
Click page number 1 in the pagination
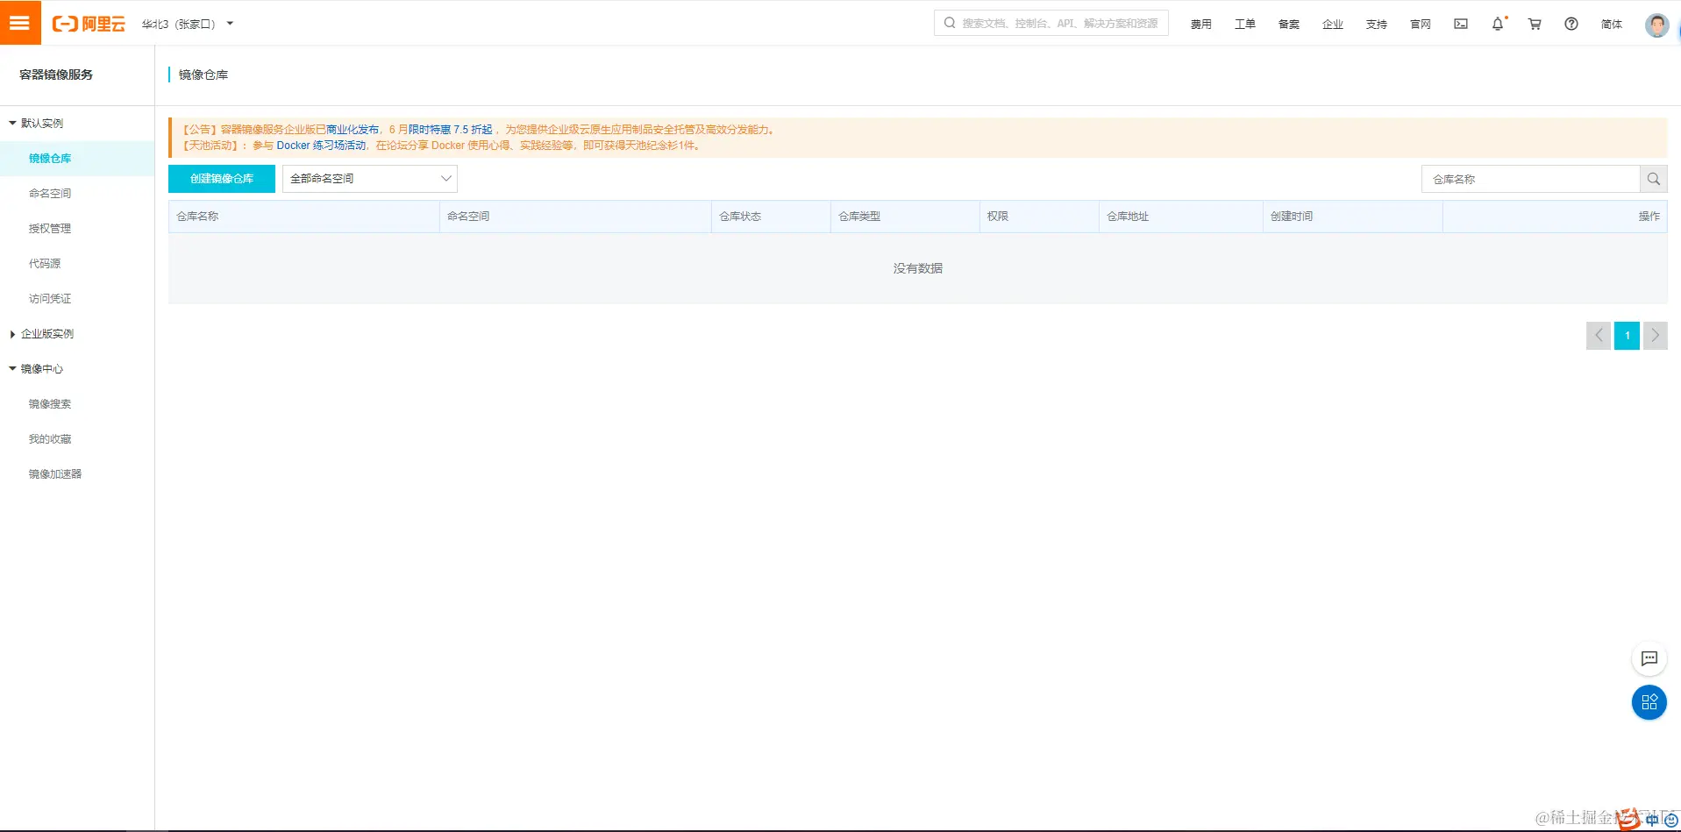pos(1628,335)
